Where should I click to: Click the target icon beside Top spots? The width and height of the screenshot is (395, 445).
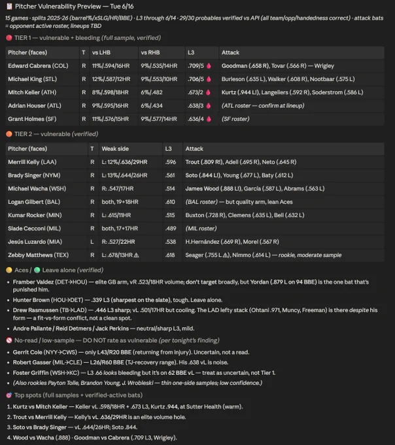[9, 395]
